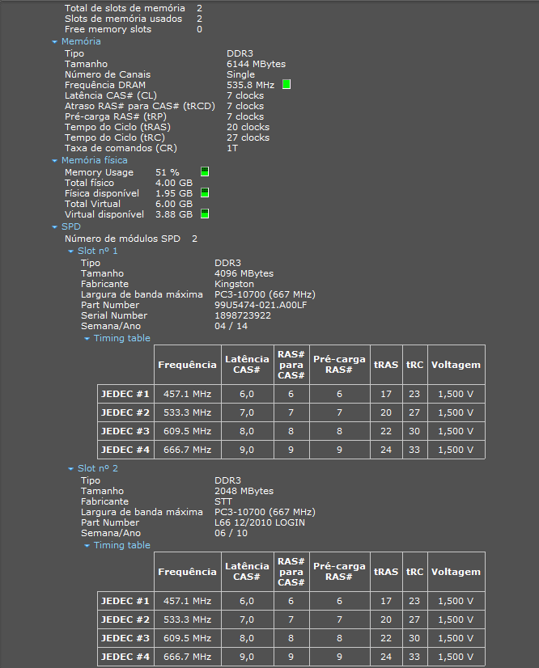Click the Física disponível green graph icon
The image size is (539, 668).
(x=205, y=192)
